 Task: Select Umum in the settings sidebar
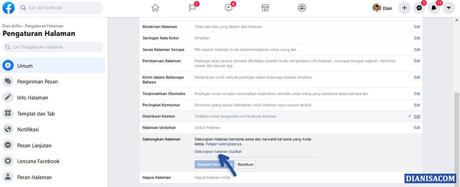53,65
